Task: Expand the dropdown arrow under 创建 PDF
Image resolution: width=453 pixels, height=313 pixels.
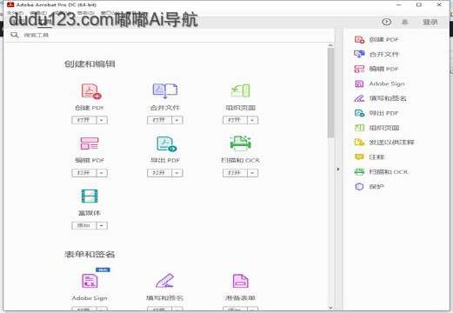Action: click(102, 120)
